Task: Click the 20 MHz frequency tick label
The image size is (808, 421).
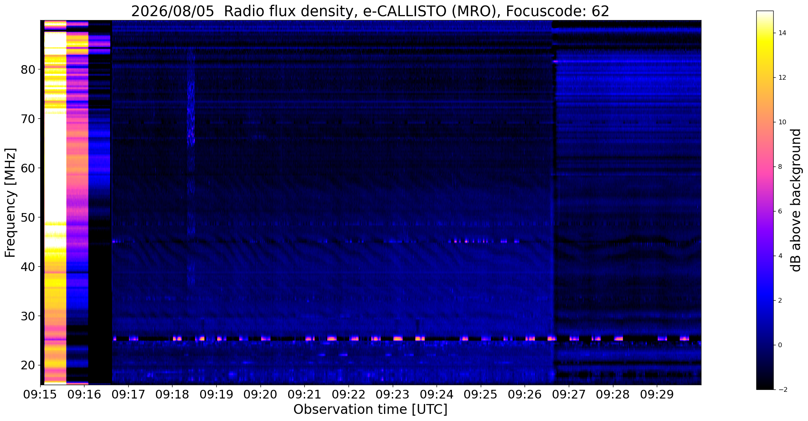Action: click(28, 365)
